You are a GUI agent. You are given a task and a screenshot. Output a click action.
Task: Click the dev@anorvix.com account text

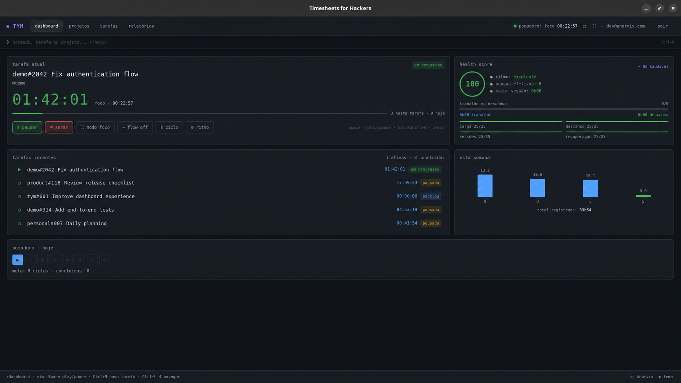[x=626, y=26]
